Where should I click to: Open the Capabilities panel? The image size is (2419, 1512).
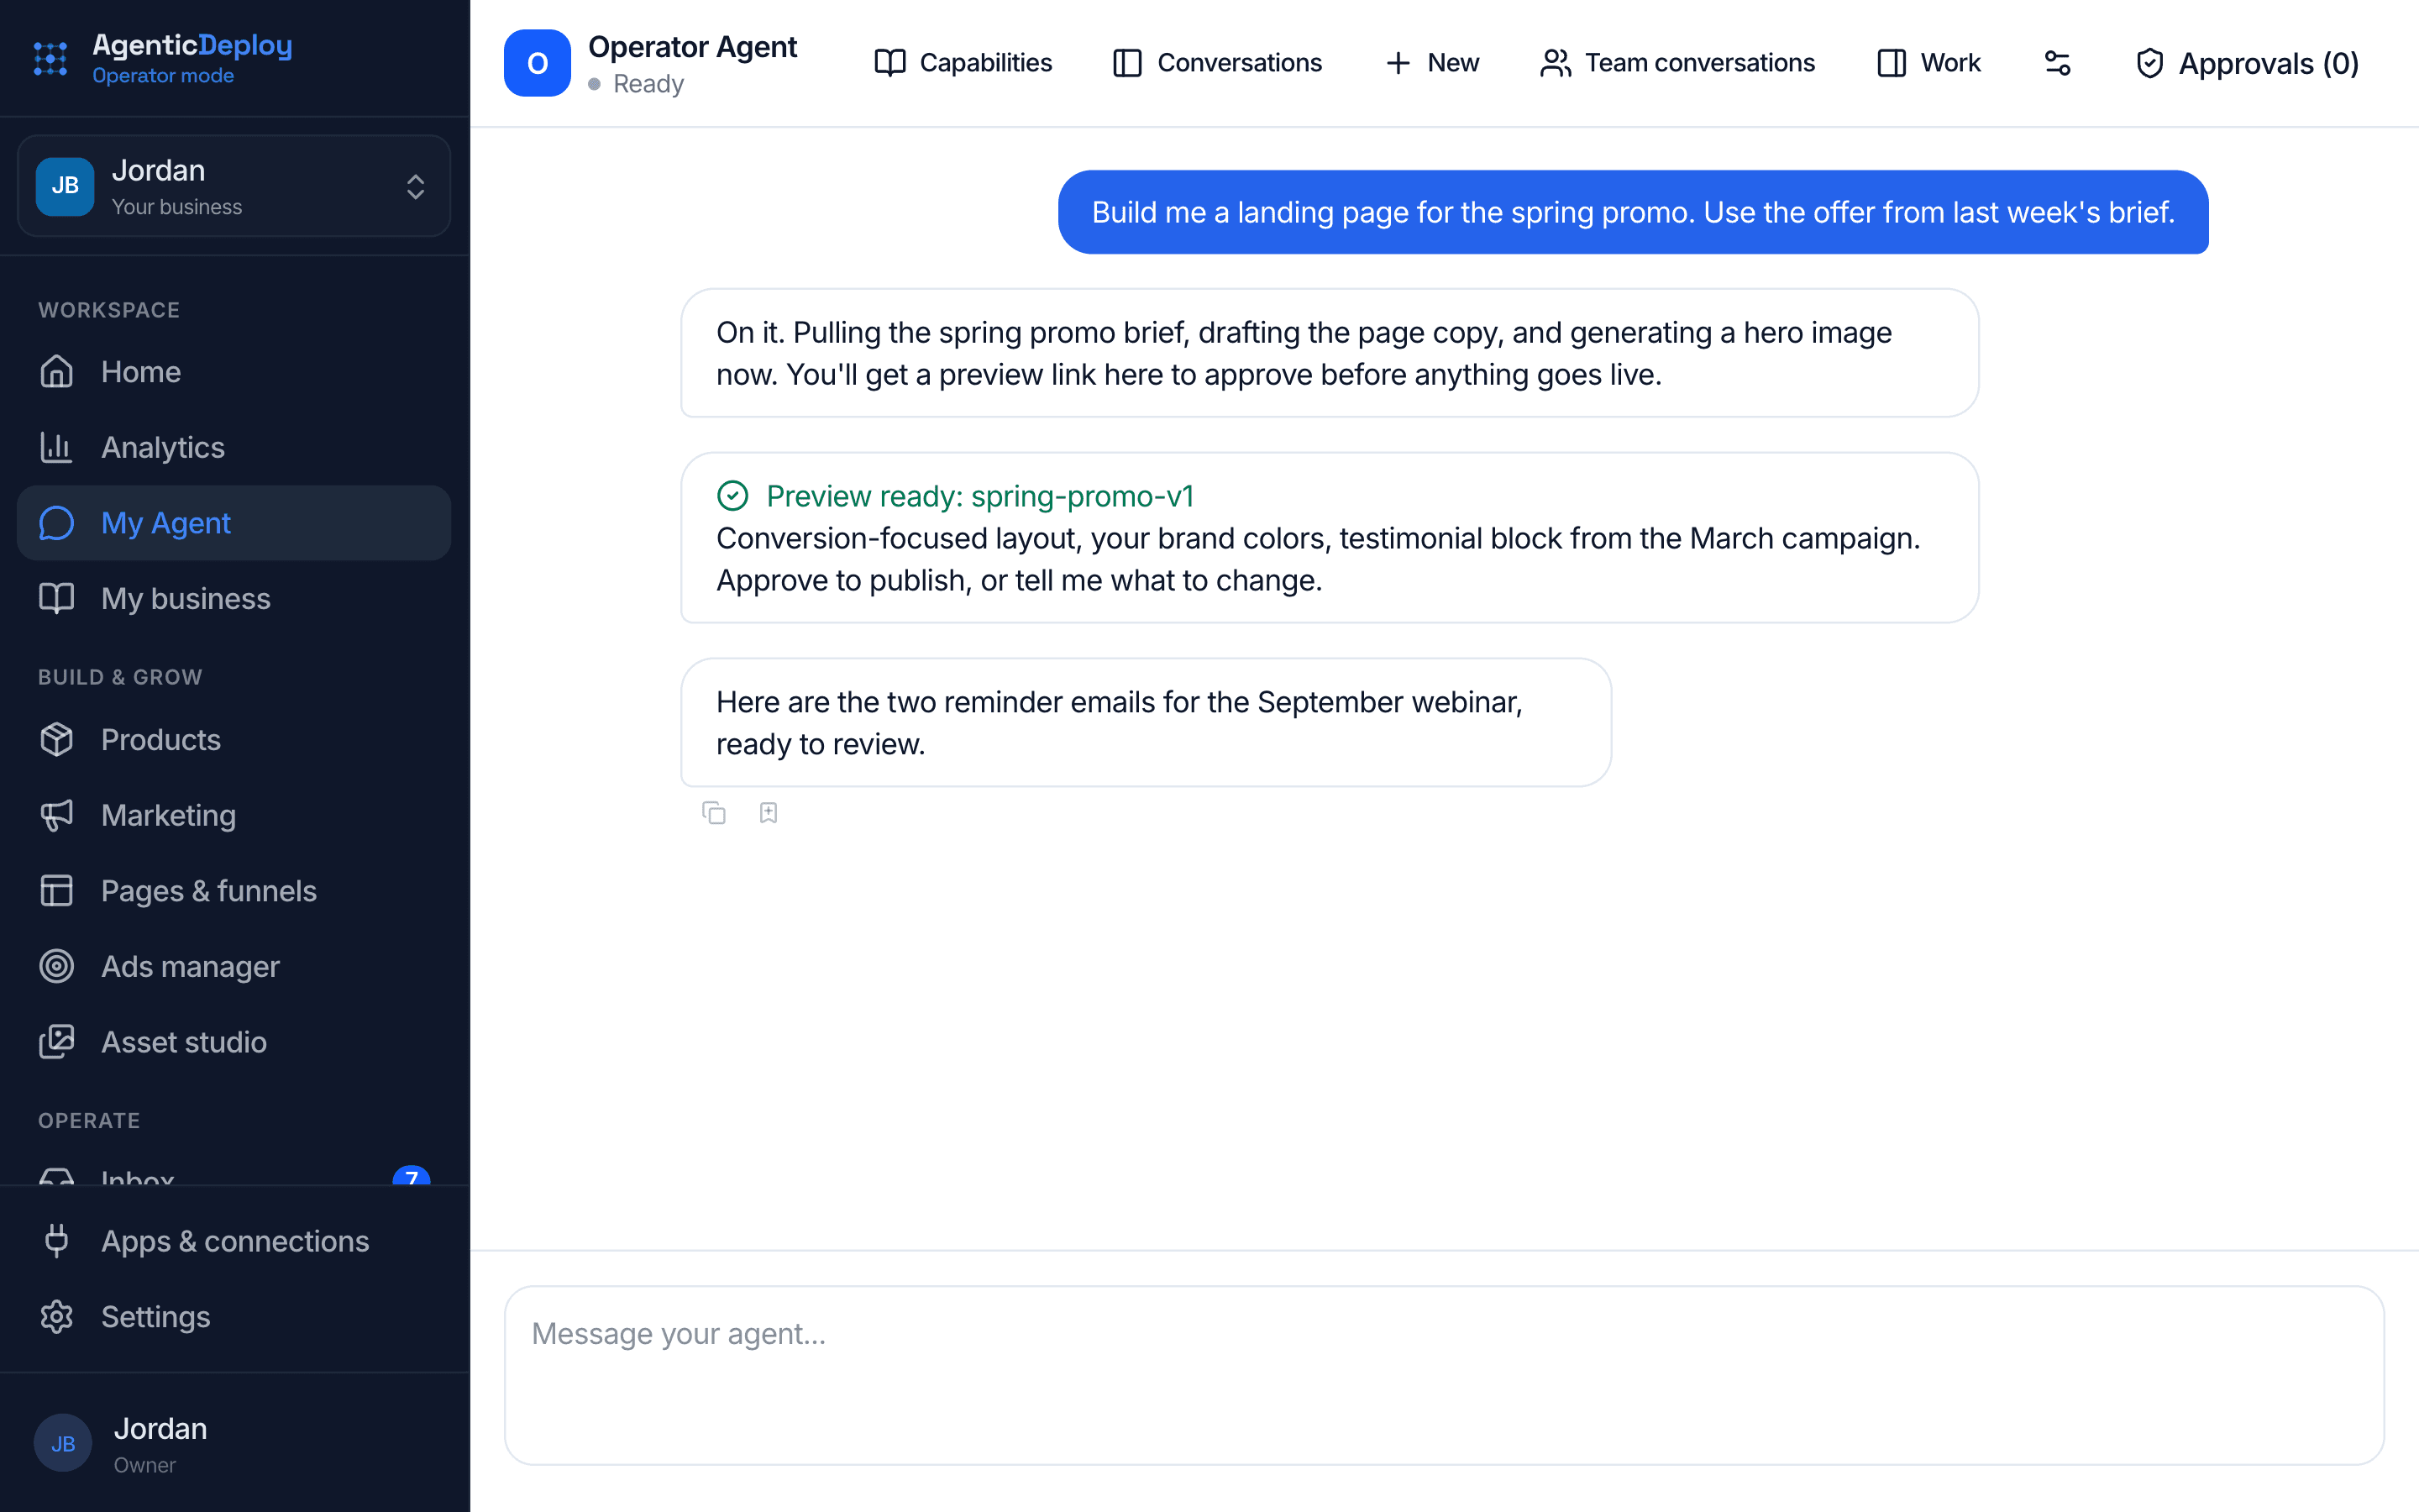point(963,63)
